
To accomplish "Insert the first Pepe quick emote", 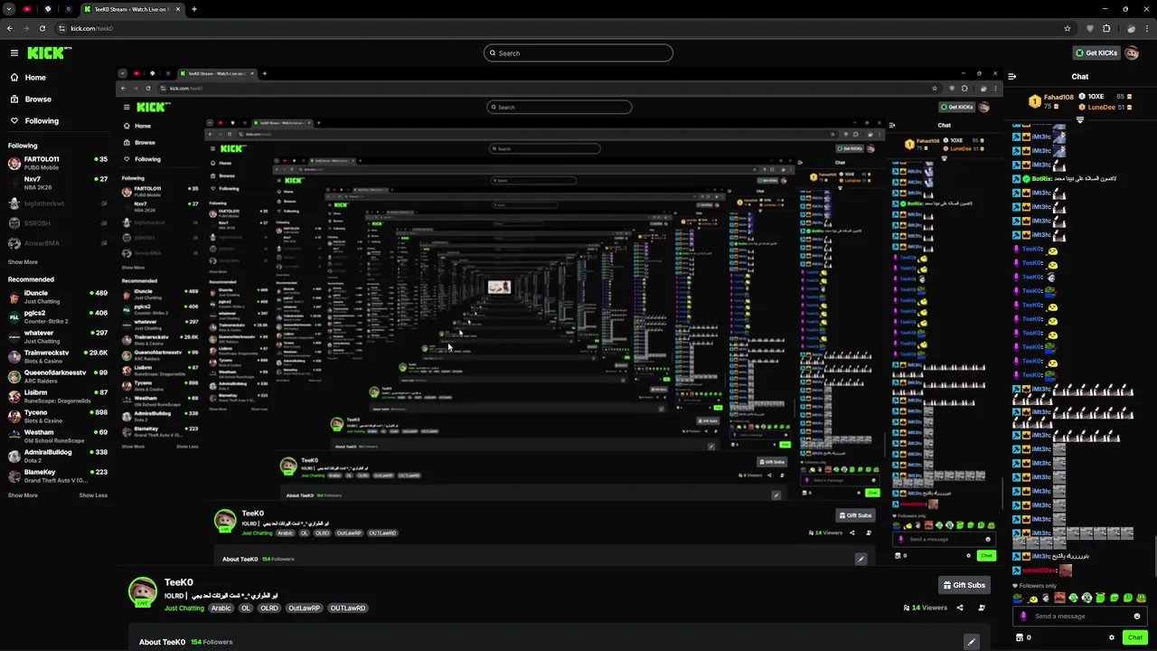I will coord(1020,598).
